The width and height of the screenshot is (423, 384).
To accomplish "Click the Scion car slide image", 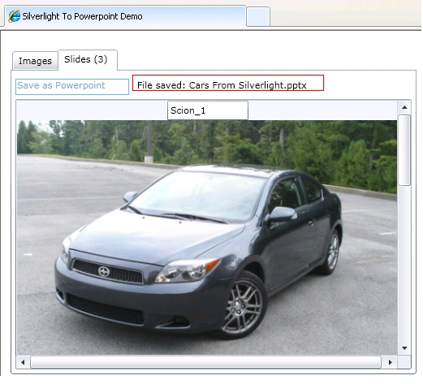I will (207, 237).
